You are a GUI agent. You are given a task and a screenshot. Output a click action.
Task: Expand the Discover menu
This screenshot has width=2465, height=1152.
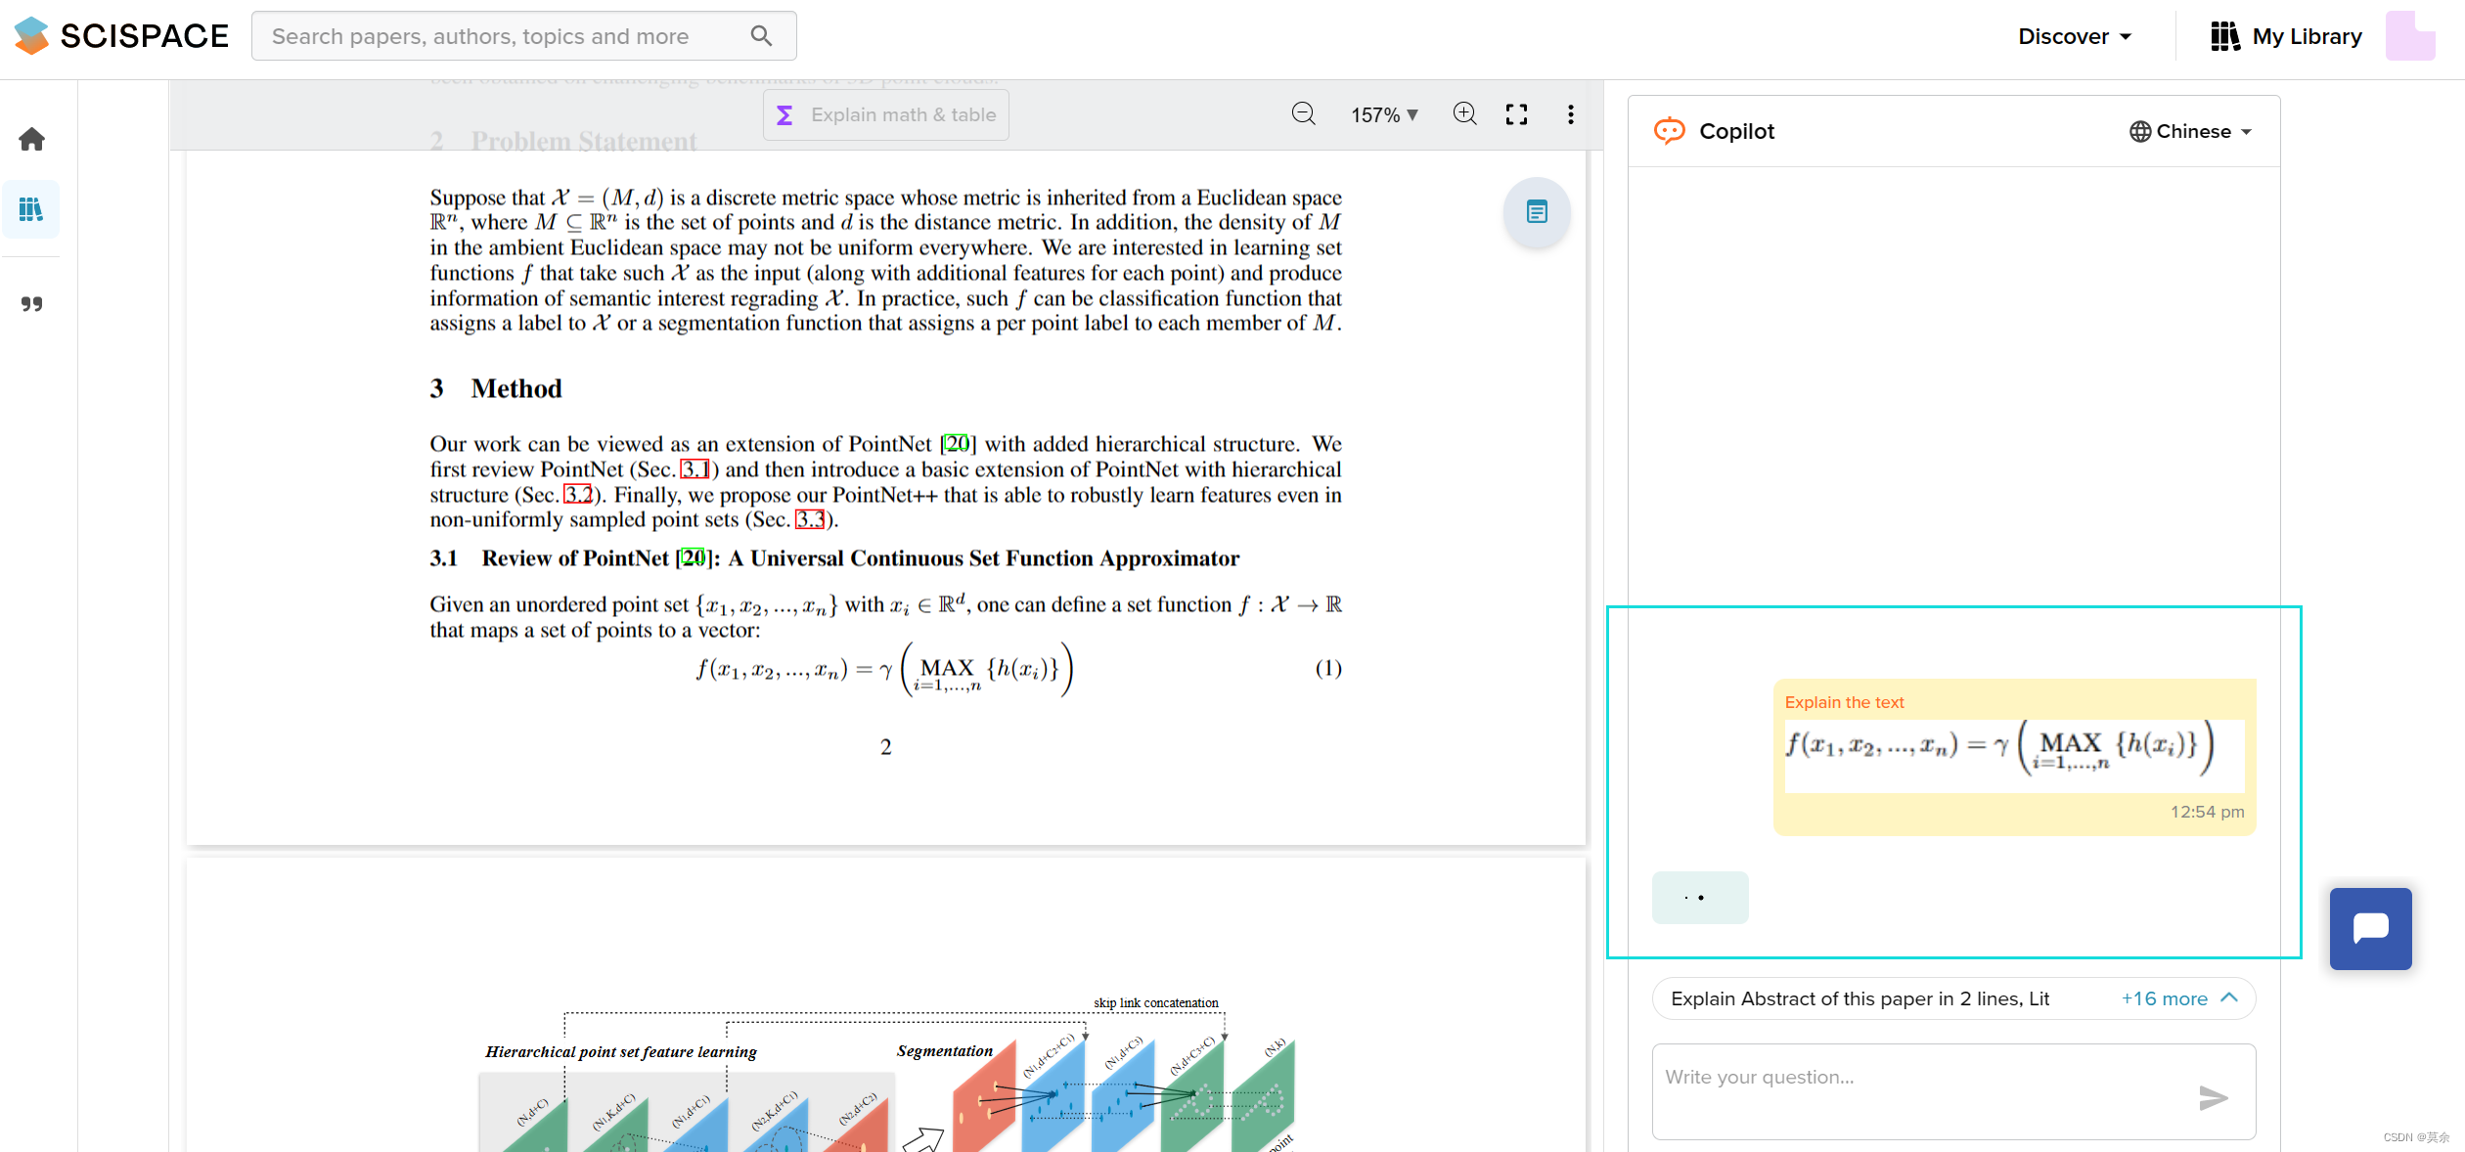2075,36
